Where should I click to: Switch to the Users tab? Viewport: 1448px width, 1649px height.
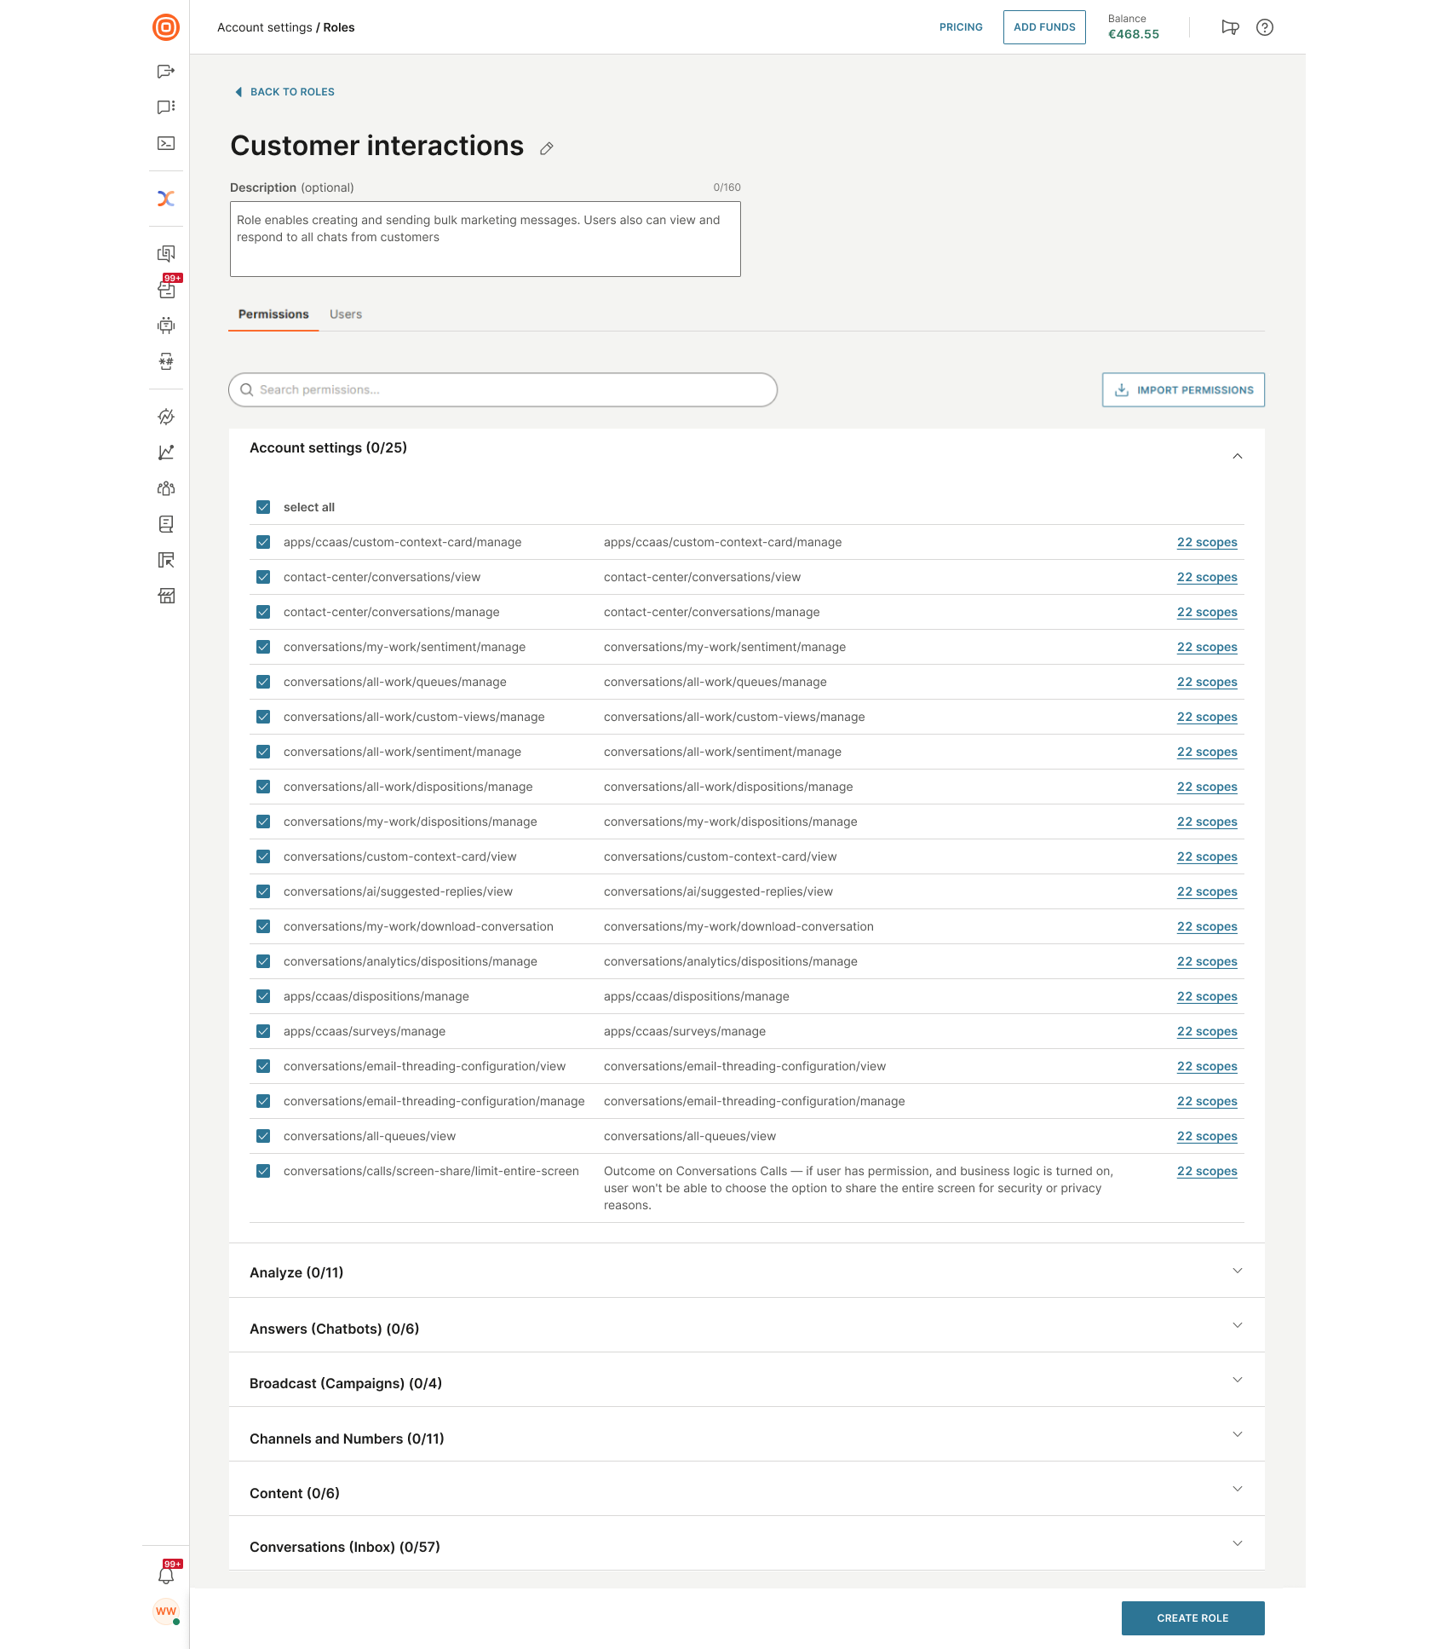[x=345, y=314]
